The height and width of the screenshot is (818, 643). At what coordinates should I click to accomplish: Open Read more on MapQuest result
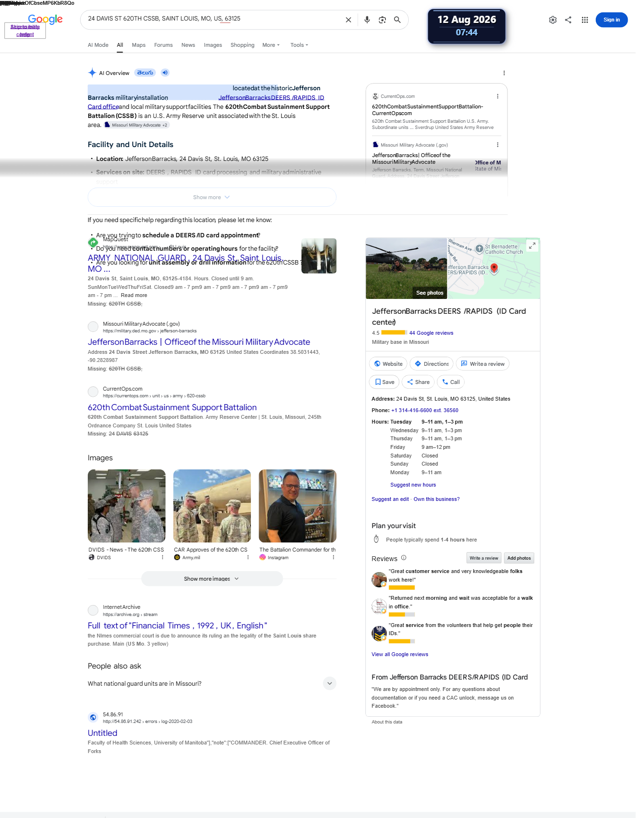pos(134,296)
